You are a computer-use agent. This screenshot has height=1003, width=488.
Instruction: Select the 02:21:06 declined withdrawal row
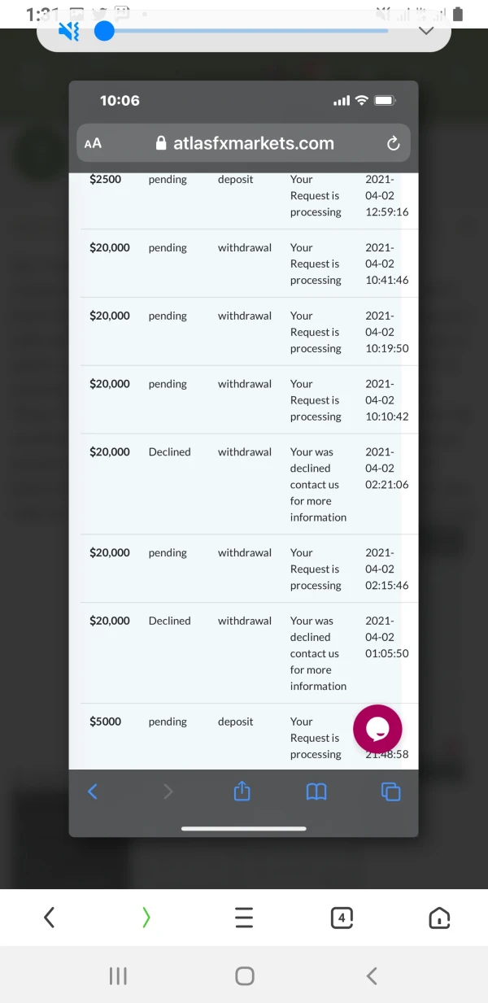[244, 484]
